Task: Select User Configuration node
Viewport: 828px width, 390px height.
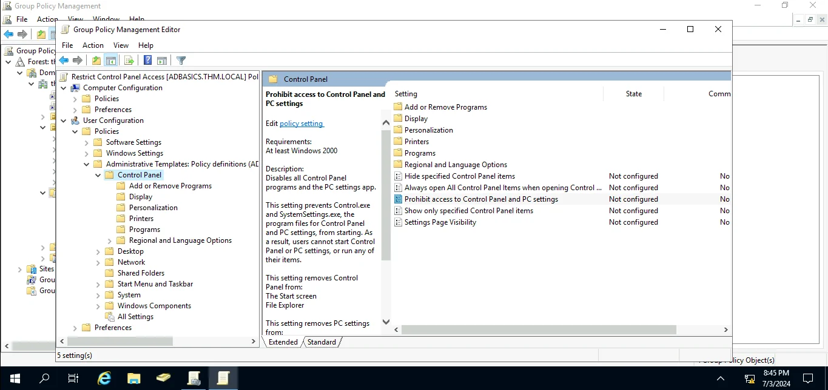Action: [x=113, y=121]
